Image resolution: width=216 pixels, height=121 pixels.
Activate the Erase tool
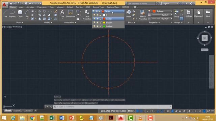click(x=55, y=11)
